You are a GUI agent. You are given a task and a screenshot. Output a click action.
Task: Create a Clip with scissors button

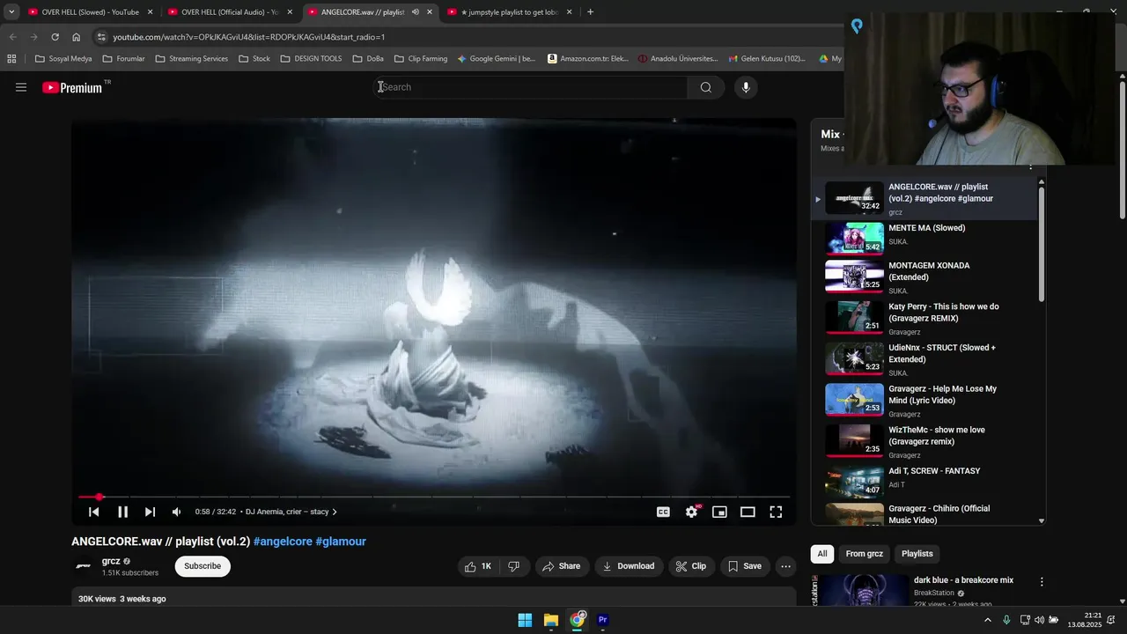[x=691, y=566]
